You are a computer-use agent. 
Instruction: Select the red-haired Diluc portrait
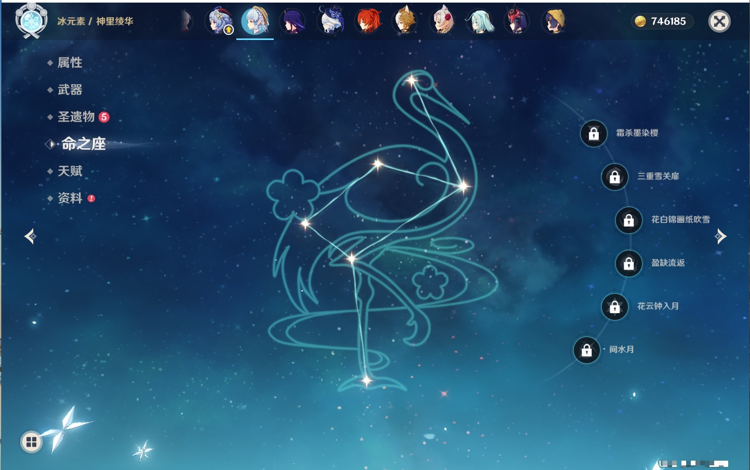click(x=368, y=21)
